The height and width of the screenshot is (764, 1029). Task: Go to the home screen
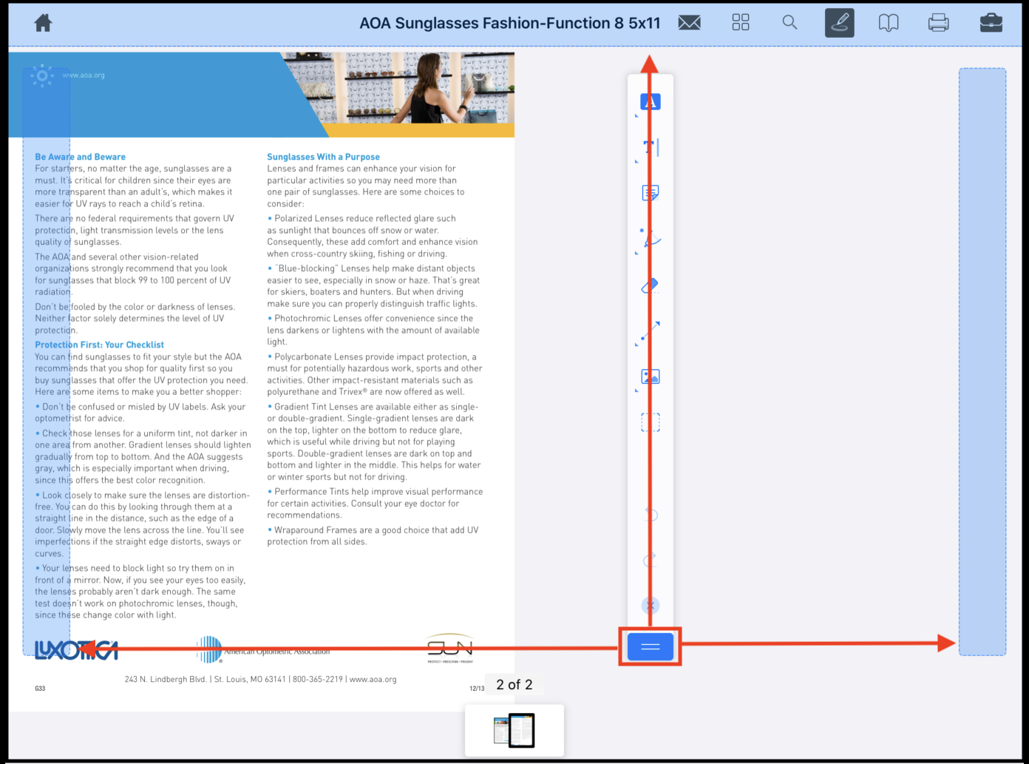pyautogui.click(x=42, y=22)
